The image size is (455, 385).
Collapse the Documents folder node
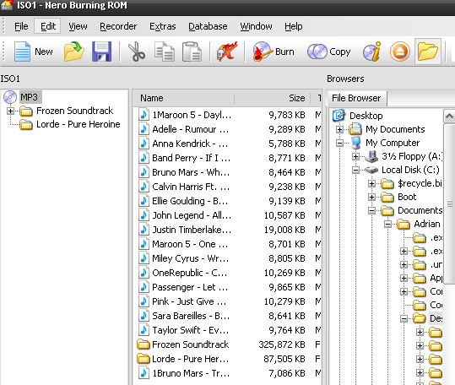[371, 210]
